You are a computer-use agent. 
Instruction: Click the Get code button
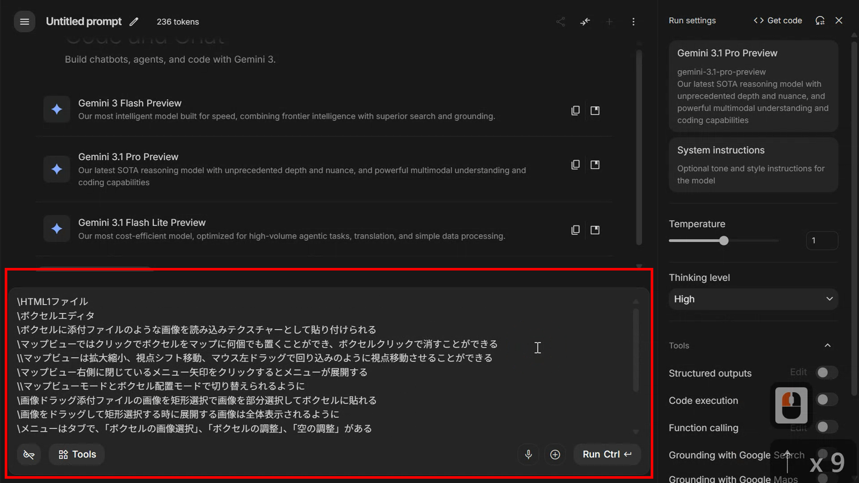click(778, 21)
